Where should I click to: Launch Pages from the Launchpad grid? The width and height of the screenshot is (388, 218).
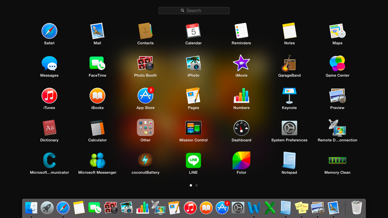click(193, 96)
